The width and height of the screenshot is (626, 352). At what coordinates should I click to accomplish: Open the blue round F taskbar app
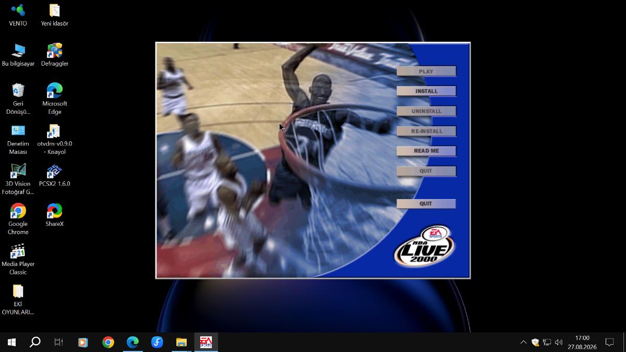click(157, 342)
